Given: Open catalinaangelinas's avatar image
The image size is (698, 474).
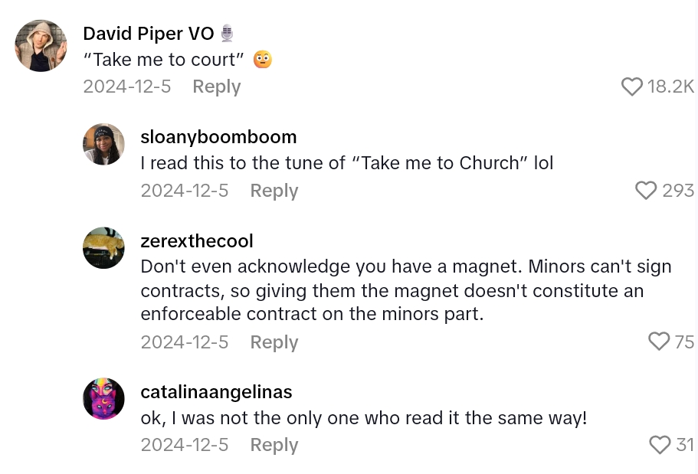Looking at the screenshot, I should point(103,399).
